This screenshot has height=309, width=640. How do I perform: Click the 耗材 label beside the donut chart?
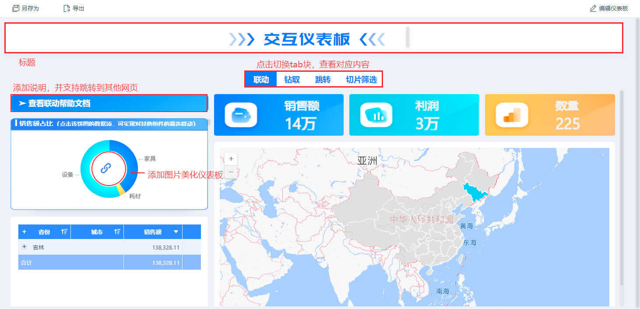pyautogui.click(x=135, y=196)
